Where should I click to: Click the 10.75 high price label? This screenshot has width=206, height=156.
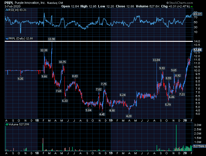(62, 62)
